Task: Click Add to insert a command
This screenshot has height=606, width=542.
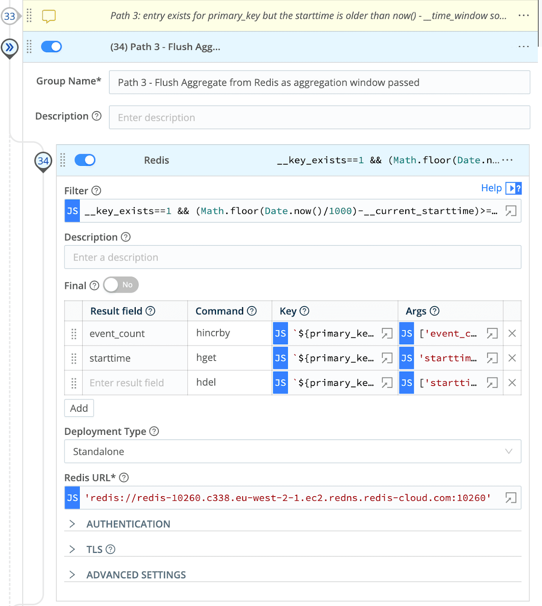Action: click(79, 408)
